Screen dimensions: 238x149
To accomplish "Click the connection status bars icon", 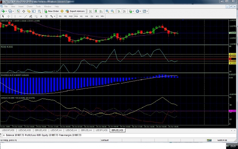I will click(209, 140).
